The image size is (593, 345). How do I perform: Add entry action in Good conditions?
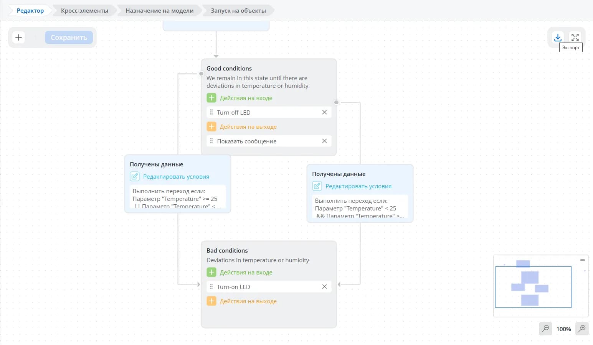pyautogui.click(x=211, y=98)
